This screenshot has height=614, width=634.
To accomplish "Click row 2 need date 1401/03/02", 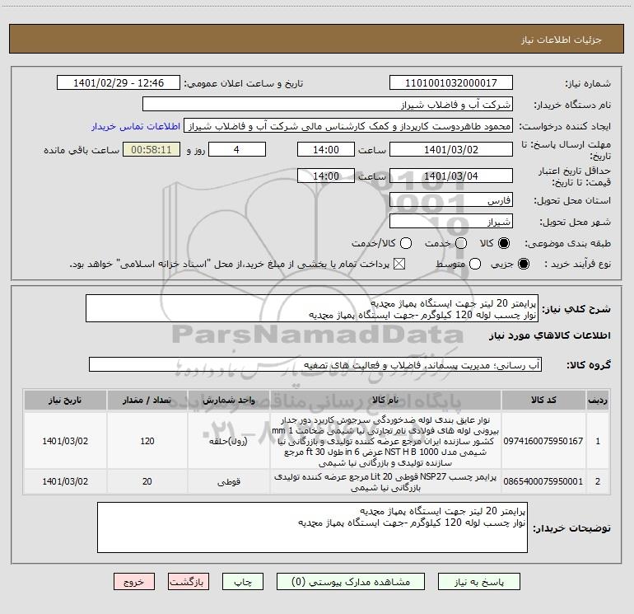I will [65, 481].
